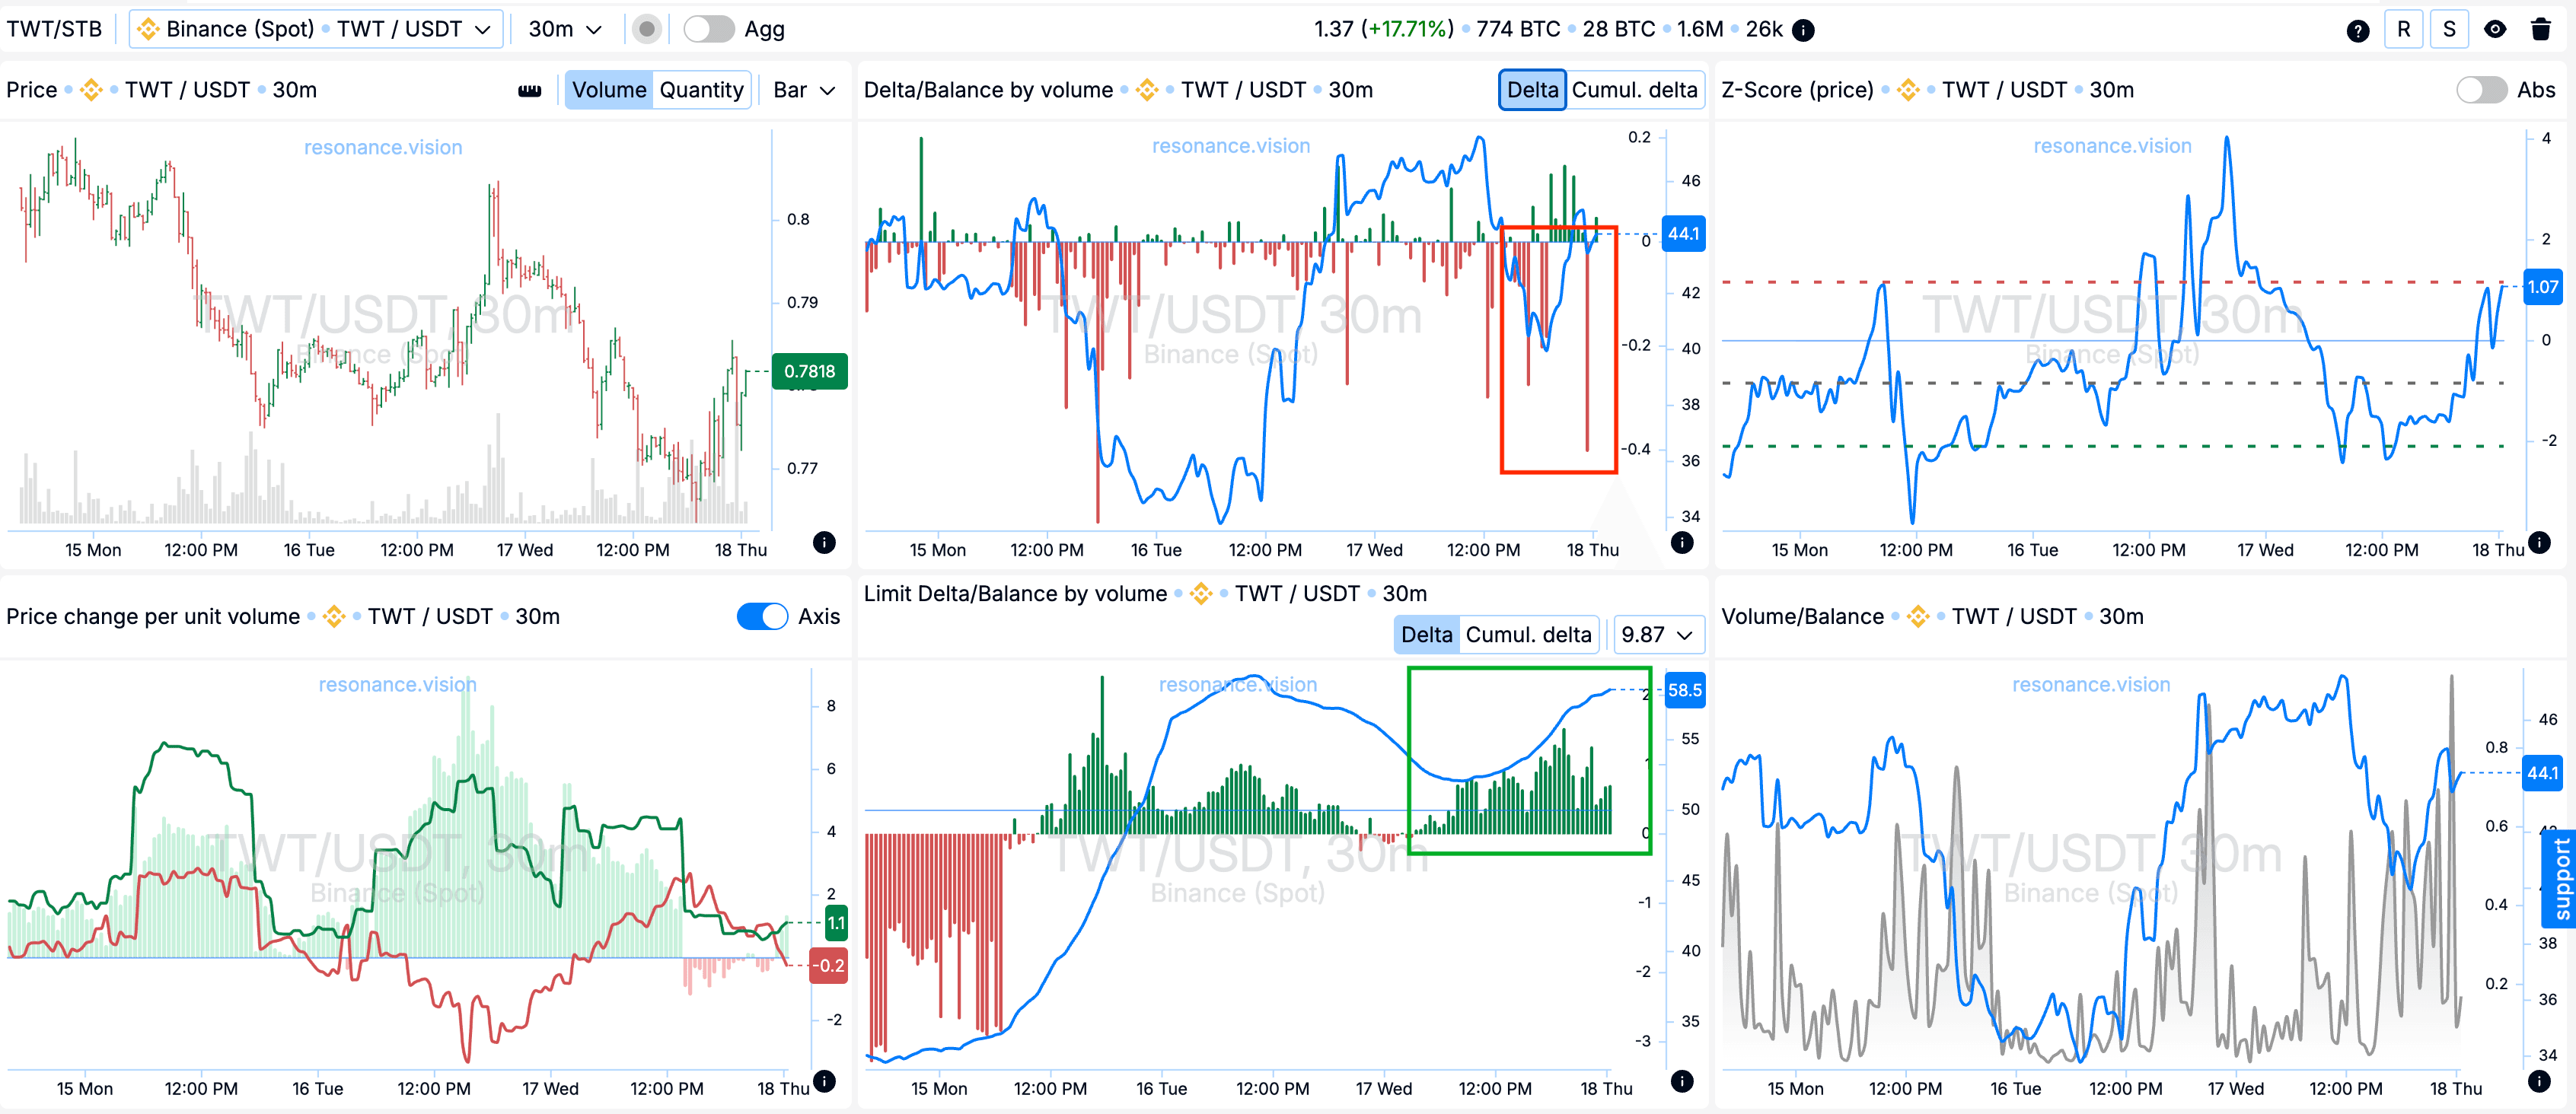This screenshot has height=1114, width=2576.
Task: Click resonance.vision link in Volume/Balance chart
Action: coord(2091,684)
